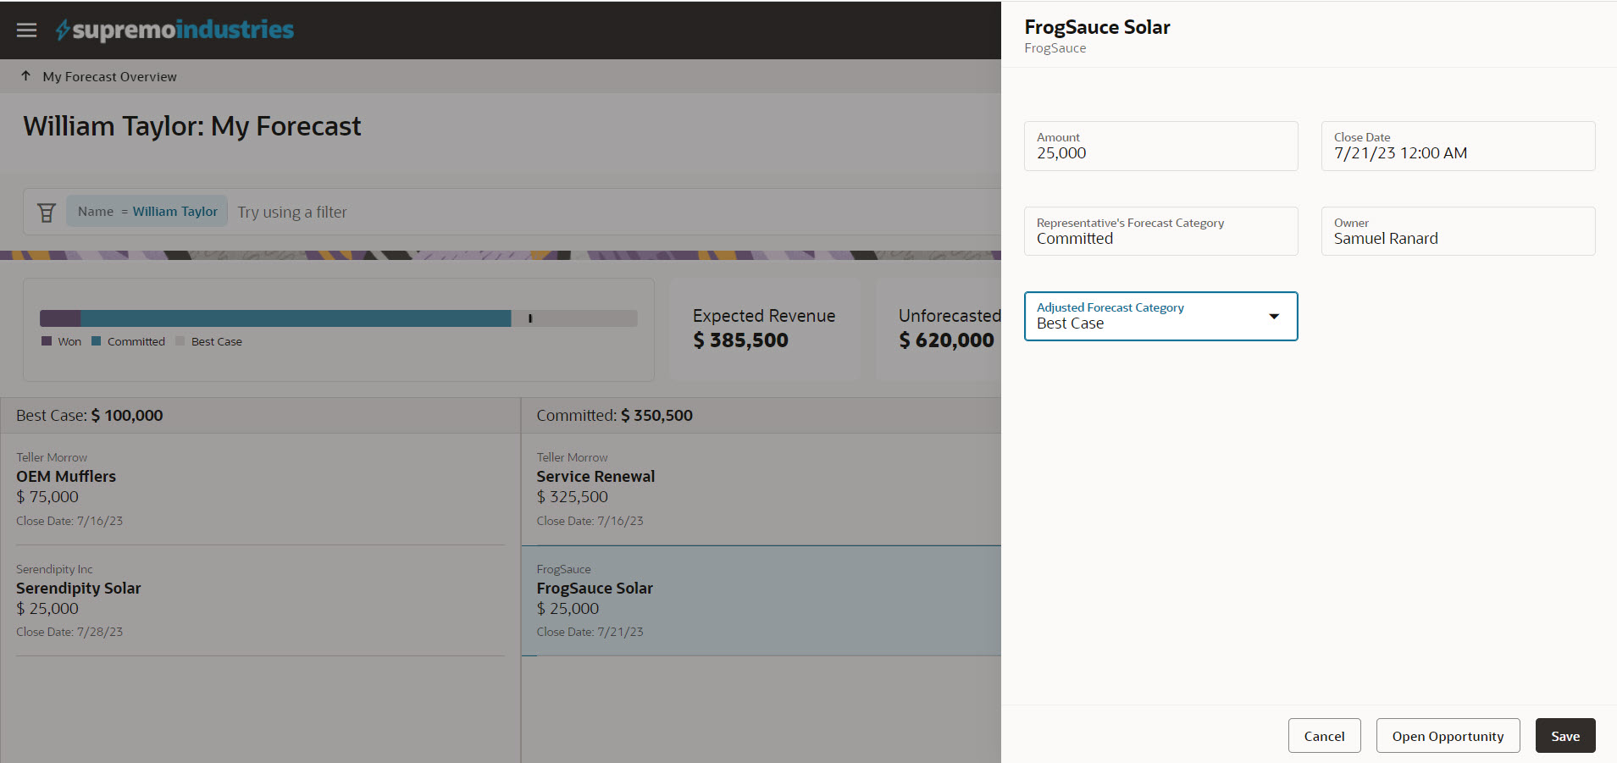Open the Adjusted Forecast Category combo box
Image resolution: width=1617 pixels, height=763 pixels.
[1144, 317]
